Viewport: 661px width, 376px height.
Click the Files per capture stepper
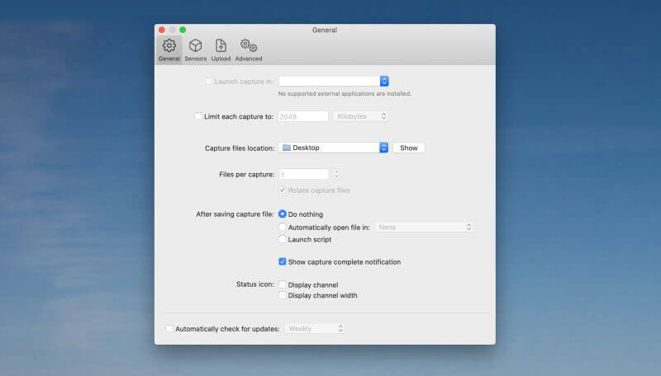[x=336, y=174]
